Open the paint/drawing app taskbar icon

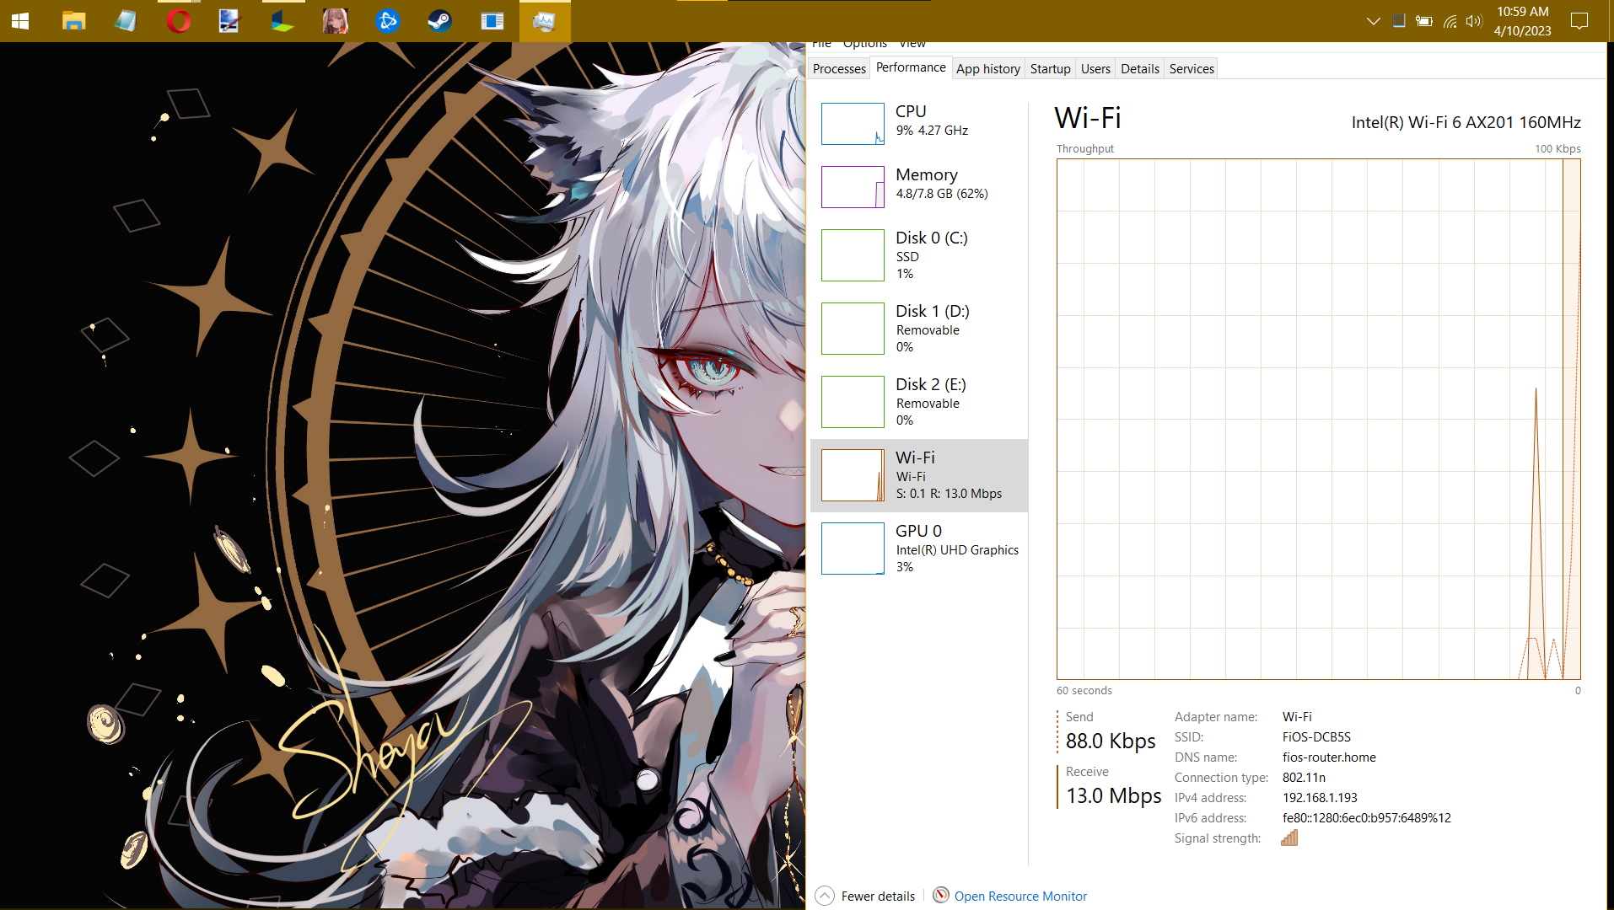click(x=229, y=21)
